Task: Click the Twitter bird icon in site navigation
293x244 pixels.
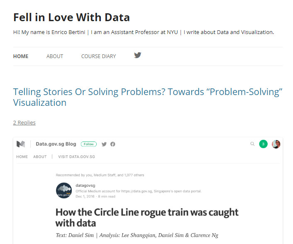Action: (x=137, y=55)
